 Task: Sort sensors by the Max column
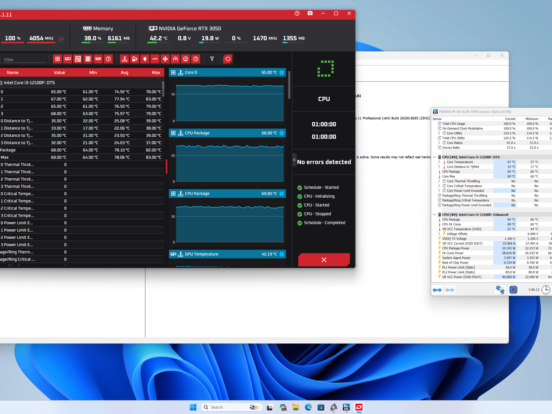click(156, 73)
